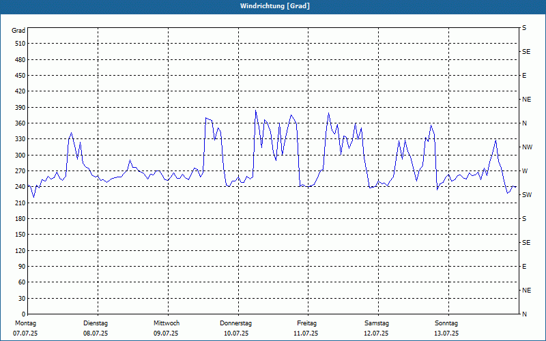Select the 210 y-axis value
Screen dimensions: 546x341
(20, 203)
